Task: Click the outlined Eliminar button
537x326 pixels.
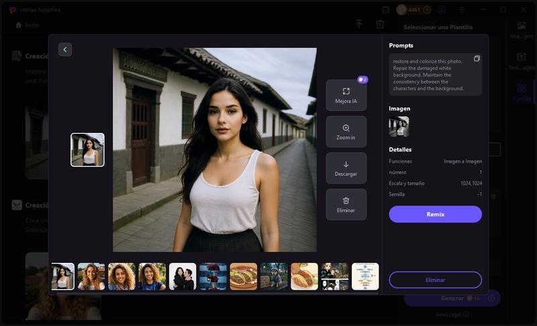Action: click(435, 280)
